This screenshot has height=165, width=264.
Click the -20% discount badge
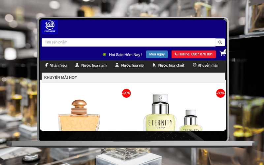point(126,93)
